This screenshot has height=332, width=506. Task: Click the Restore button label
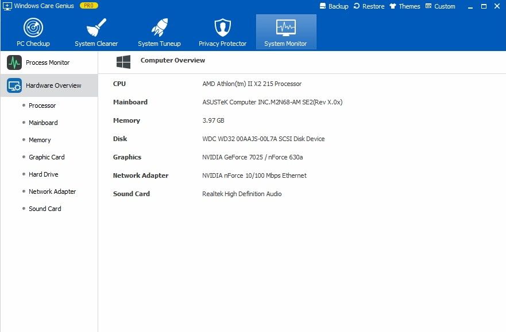[x=373, y=6]
